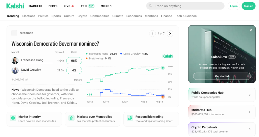Click David Crowley 4.2% chart legend
Viewport: 259px width, 137px height.
point(134,54)
